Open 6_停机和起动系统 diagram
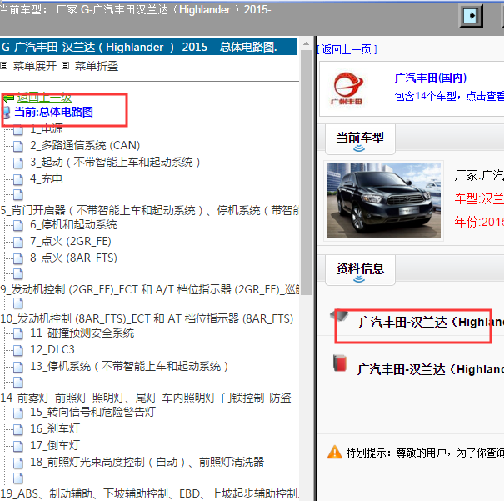The height and width of the screenshot is (501, 504). 73,225
